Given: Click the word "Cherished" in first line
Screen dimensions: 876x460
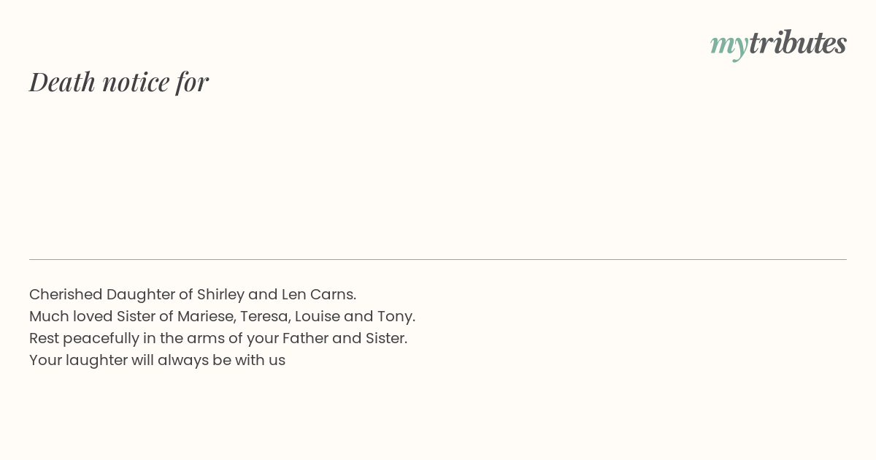Looking at the screenshot, I should click(x=66, y=294).
